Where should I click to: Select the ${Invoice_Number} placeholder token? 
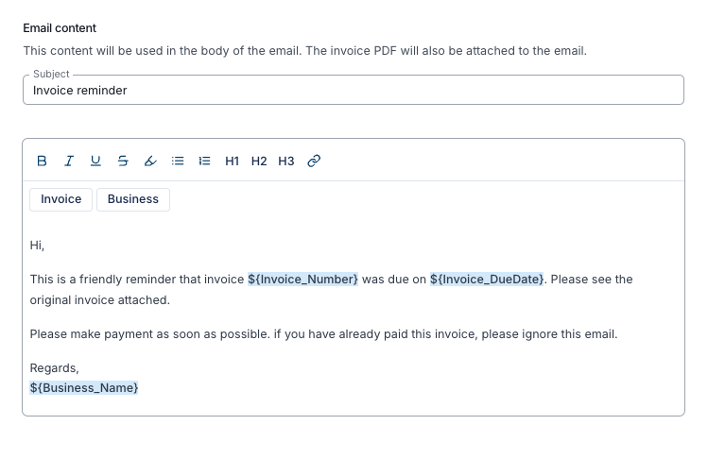tap(303, 280)
